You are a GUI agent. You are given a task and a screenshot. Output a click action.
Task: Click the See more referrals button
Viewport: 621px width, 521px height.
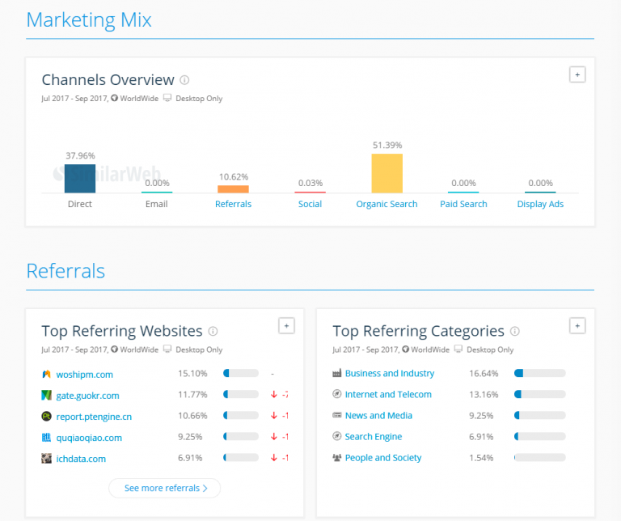164,489
